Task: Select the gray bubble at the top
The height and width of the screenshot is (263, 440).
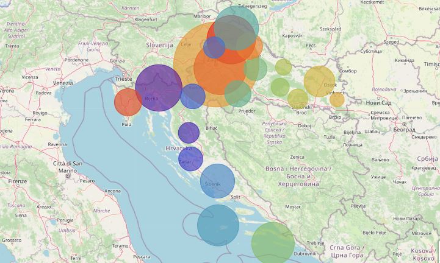Action: point(234,32)
